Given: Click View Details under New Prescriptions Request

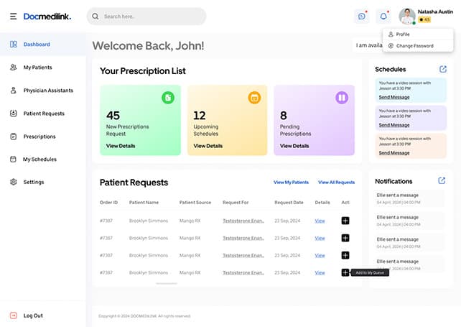Looking at the screenshot, I should click(121, 146).
